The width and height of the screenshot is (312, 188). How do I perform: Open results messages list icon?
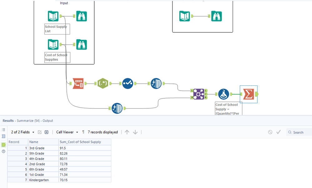[3, 130]
